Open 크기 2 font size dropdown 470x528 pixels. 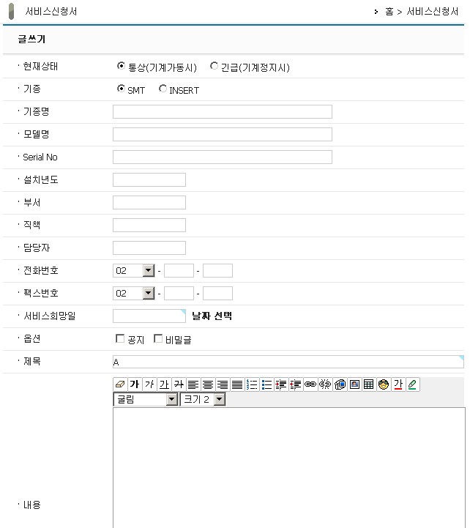click(x=203, y=399)
